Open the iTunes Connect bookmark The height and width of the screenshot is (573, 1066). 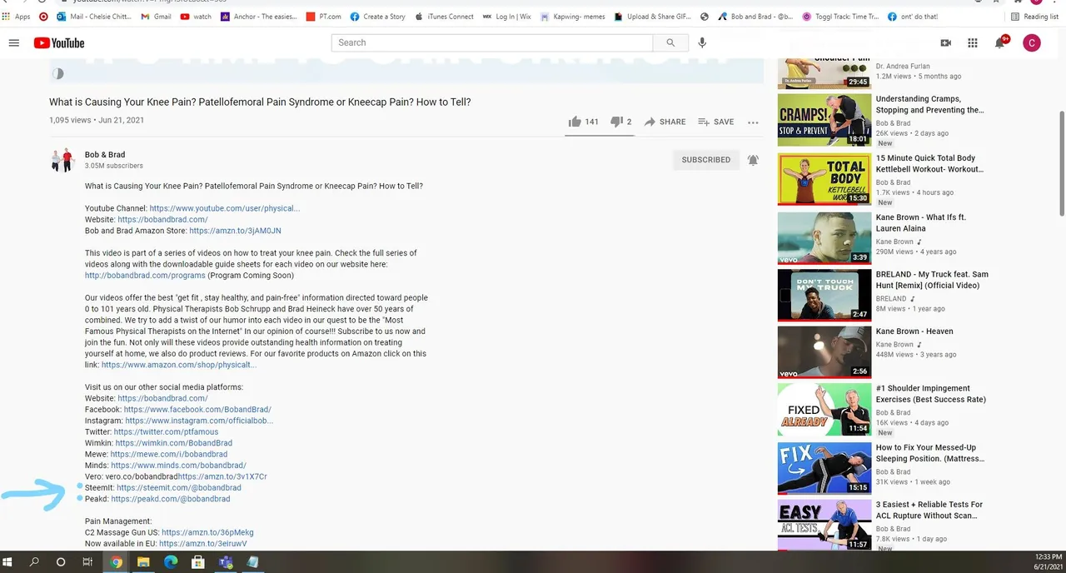pyautogui.click(x=444, y=17)
